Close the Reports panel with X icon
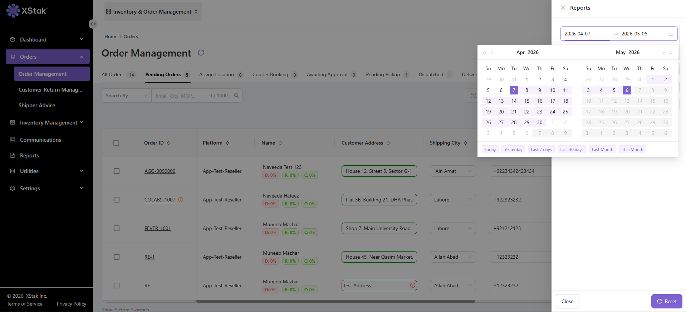 563,8
